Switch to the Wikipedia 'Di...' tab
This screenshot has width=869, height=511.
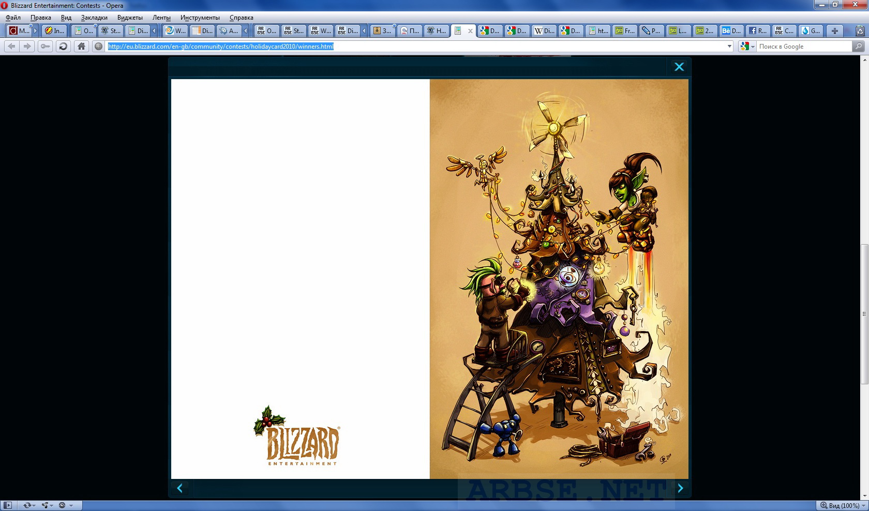click(544, 31)
